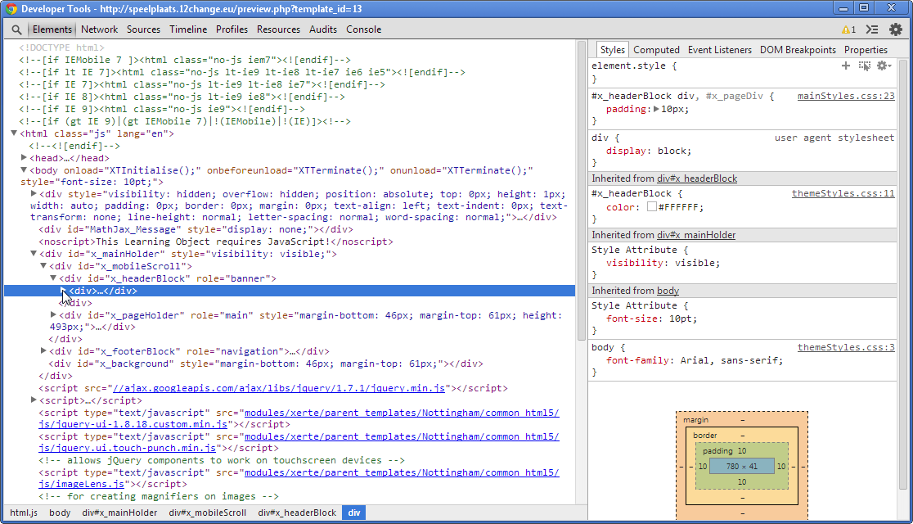This screenshot has width=913, height=524.
Task: Expand the head element node
Action: click(24, 157)
